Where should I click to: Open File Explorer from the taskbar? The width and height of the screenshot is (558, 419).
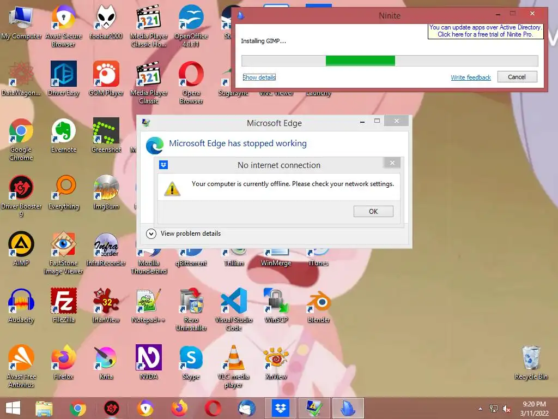44,408
